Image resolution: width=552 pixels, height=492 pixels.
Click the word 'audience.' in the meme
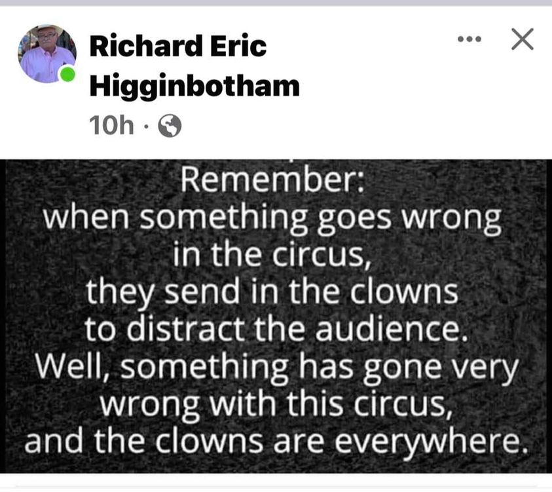pos(392,329)
